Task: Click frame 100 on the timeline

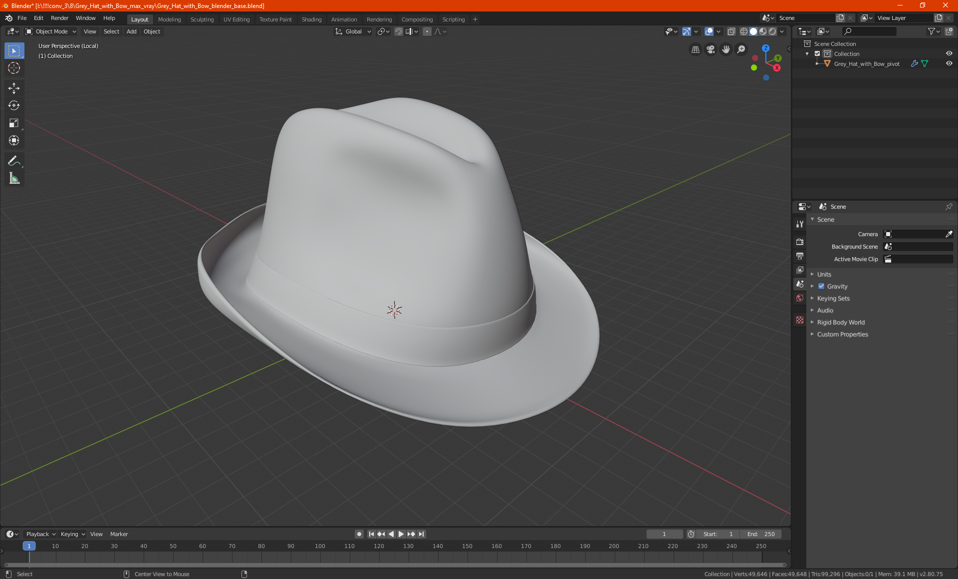Action: pyautogui.click(x=320, y=547)
